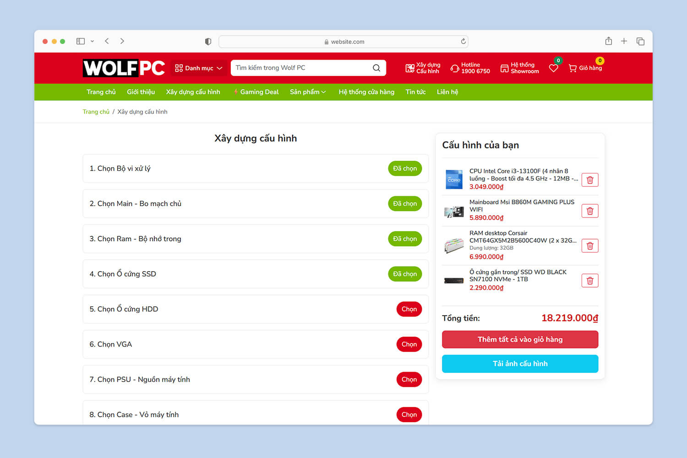Open the Giỏ hàng shopping cart
Viewport: 687px width, 458px height.
[585, 68]
